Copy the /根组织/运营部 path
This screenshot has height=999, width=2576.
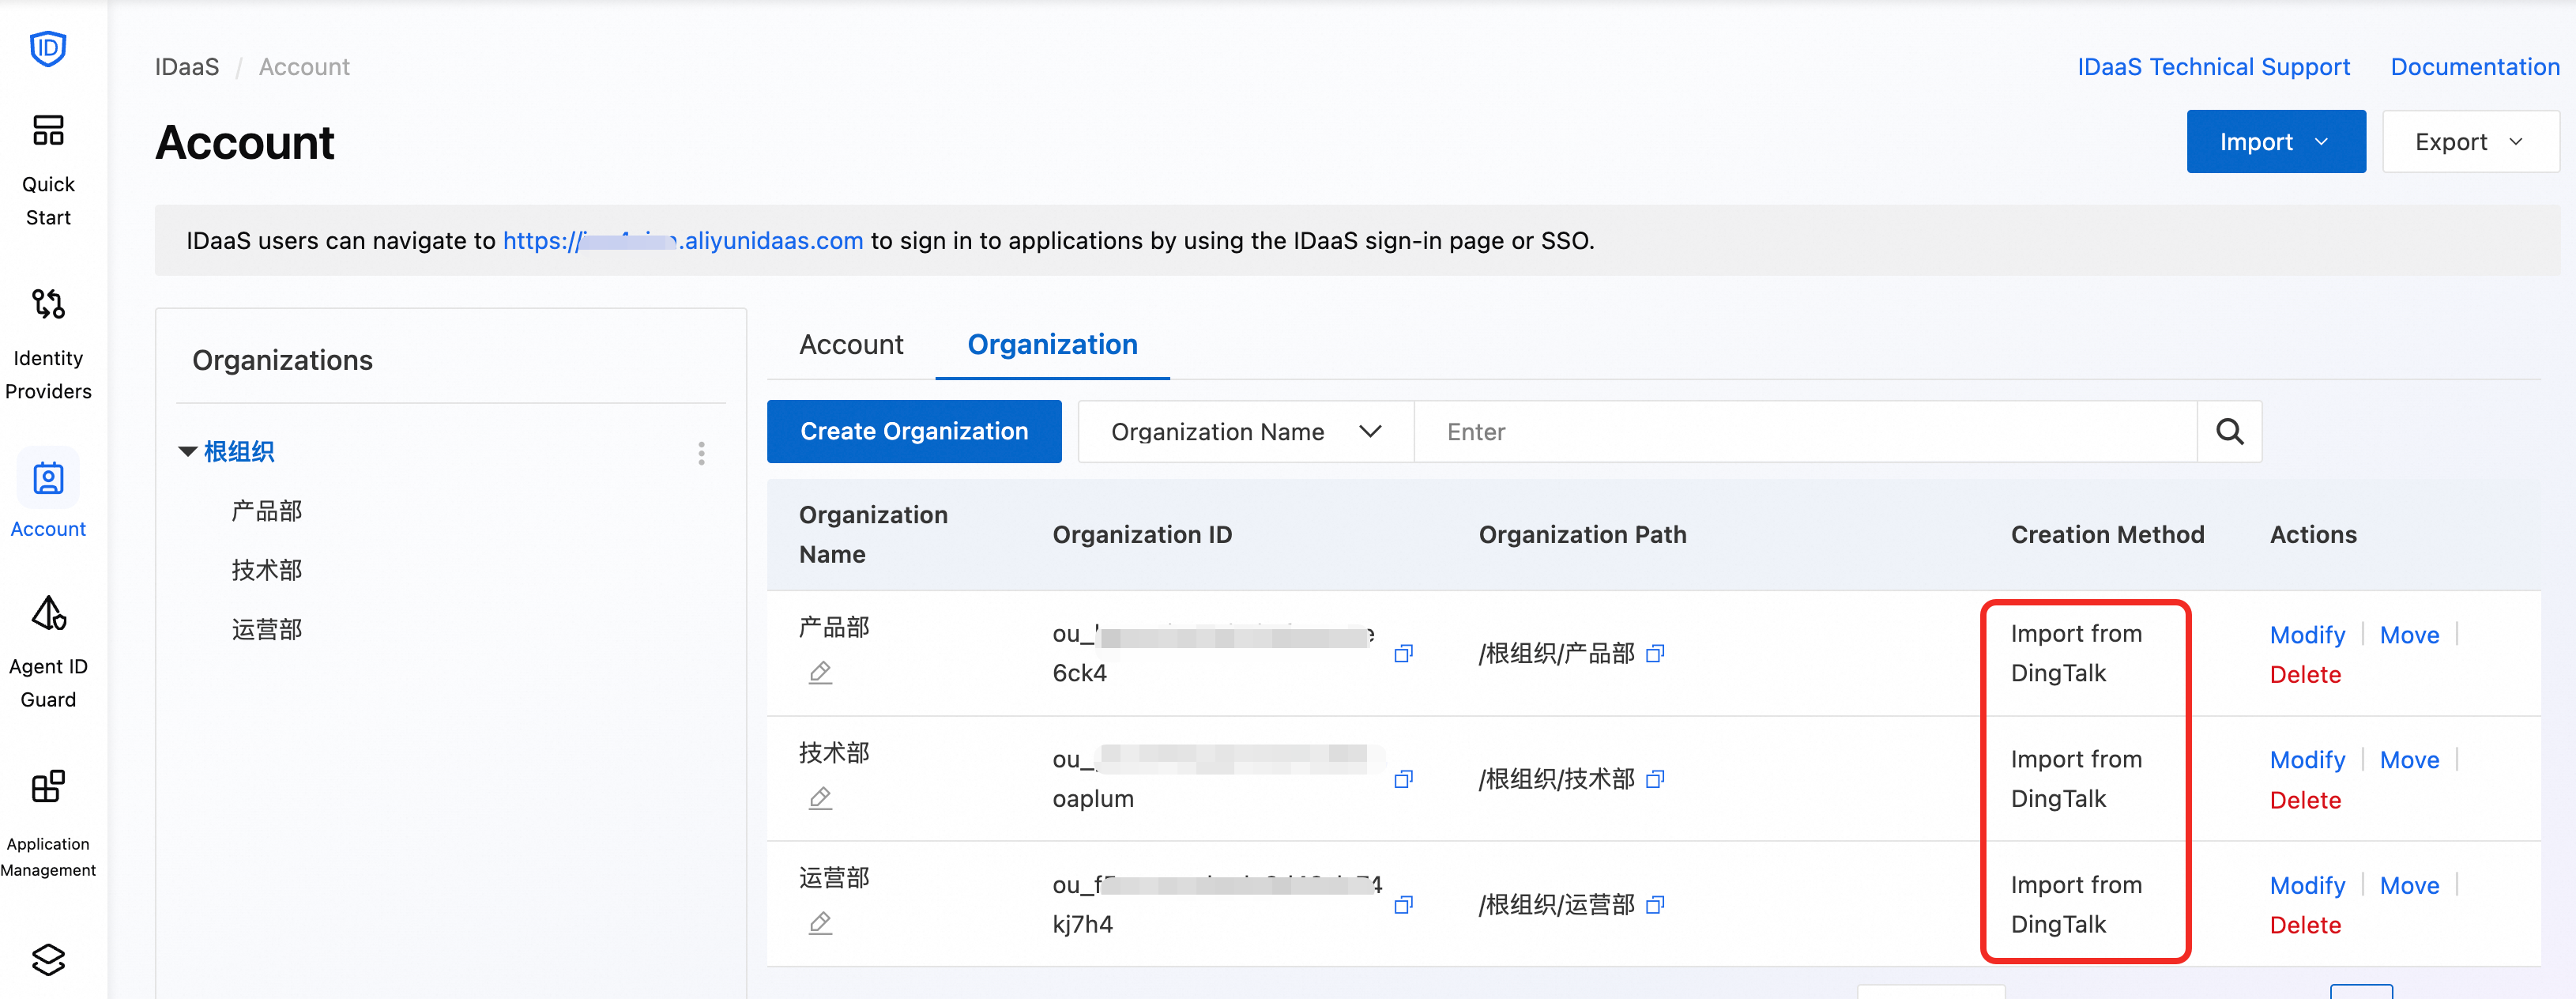(x=1655, y=904)
